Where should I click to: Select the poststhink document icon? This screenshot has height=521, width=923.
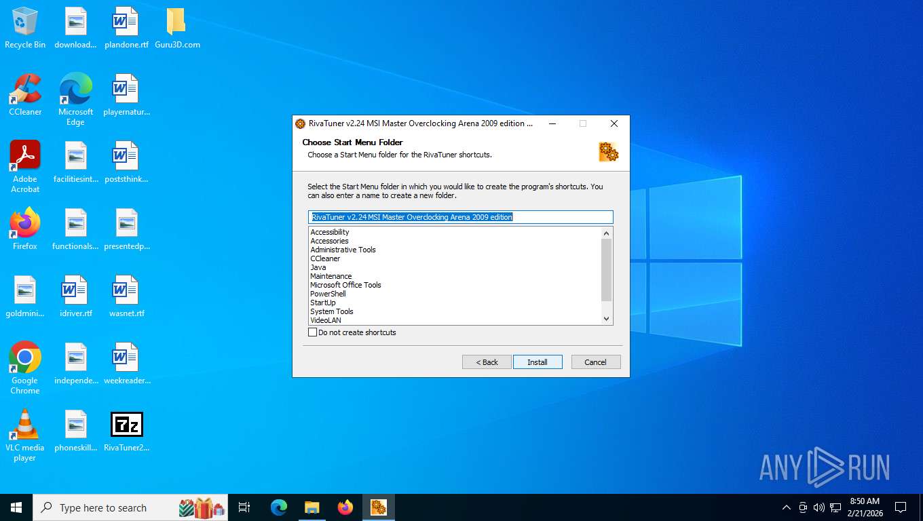tap(126, 163)
